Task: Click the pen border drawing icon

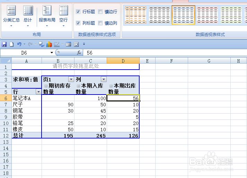Action: tap(57, 44)
